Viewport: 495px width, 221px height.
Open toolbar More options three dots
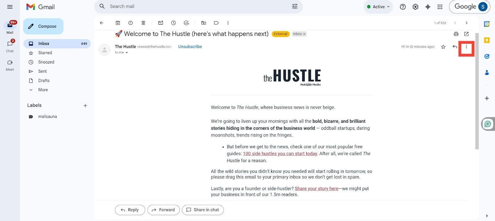pos(228,23)
